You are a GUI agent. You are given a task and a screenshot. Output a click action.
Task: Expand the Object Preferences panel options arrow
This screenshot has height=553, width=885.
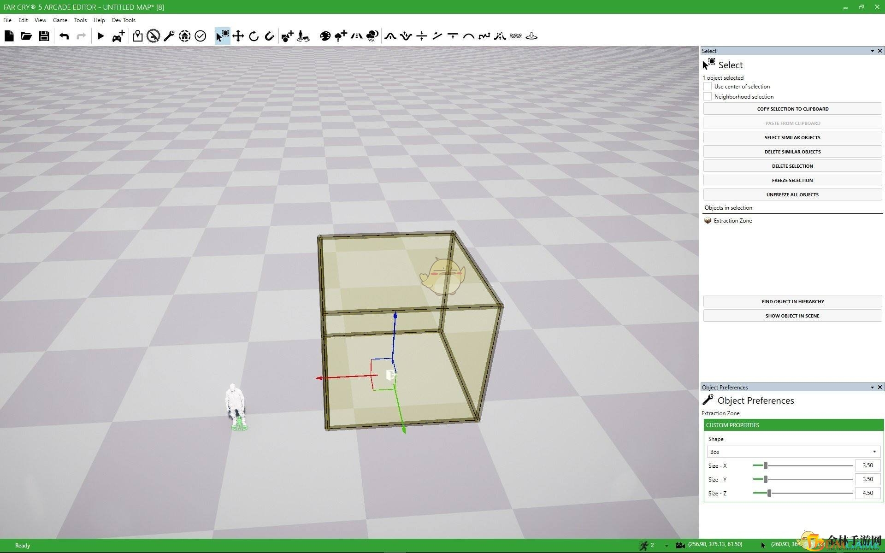click(872, 388)
